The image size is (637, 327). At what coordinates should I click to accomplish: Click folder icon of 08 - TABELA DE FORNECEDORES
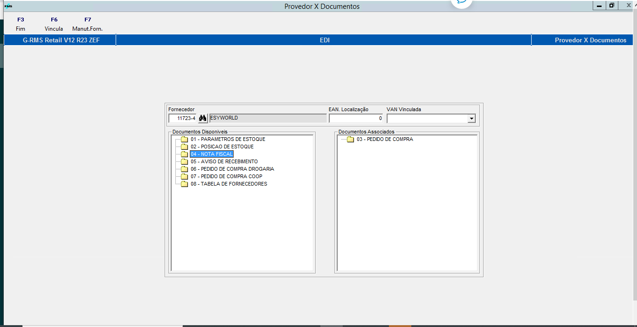184,184
